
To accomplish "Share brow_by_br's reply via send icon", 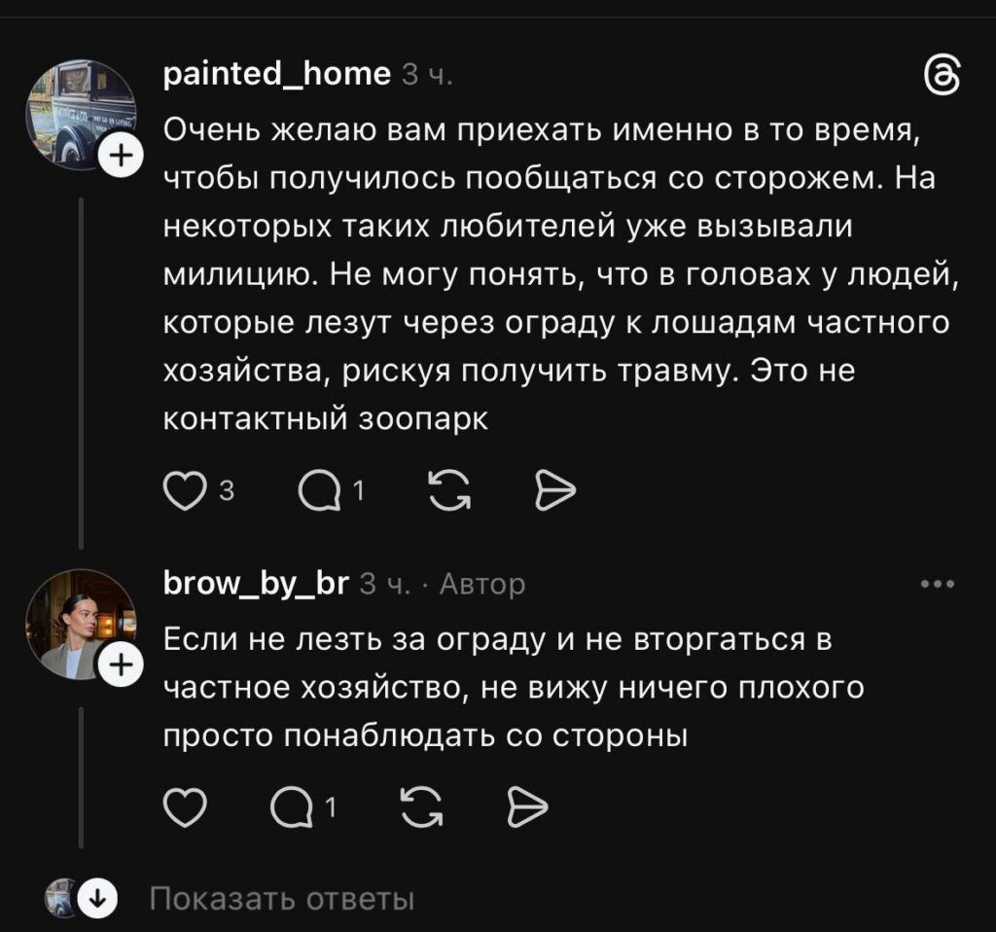I will [x=529, y=807].
